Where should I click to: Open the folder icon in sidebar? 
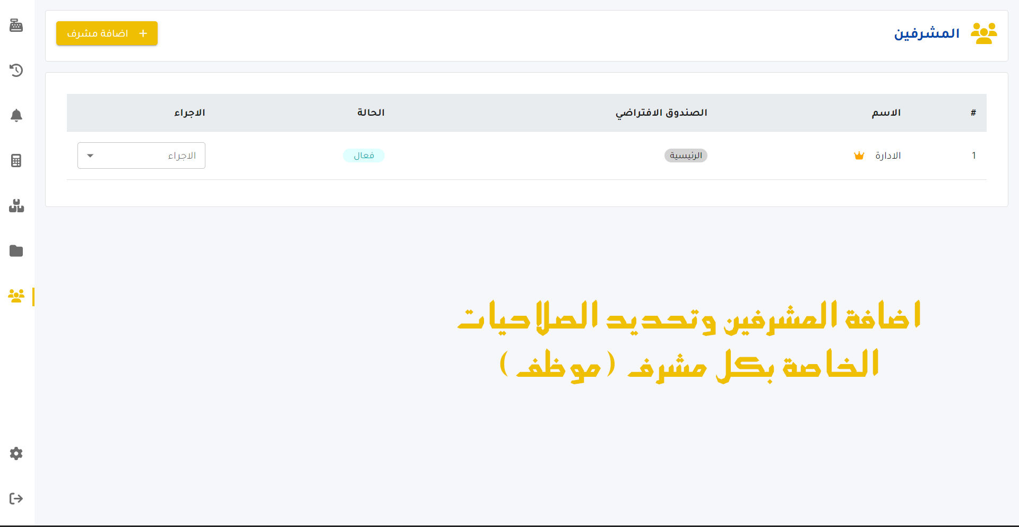16,250
